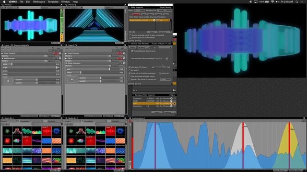Click the Kaleidoscope sides slider

(31, 64)
